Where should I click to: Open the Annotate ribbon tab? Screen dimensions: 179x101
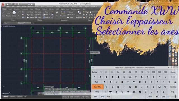click(x=17, y=9)
